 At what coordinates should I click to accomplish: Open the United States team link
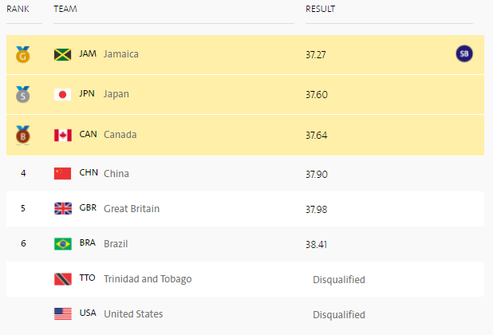133,314
